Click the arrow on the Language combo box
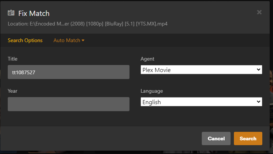The height and width of the screenshot is (154, 273). pyautogui.click(x=258, y=102)
